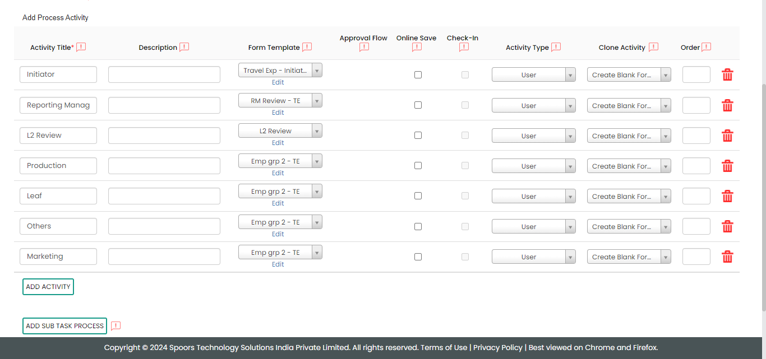Click info icon next to Activity Title

[81, 47]
